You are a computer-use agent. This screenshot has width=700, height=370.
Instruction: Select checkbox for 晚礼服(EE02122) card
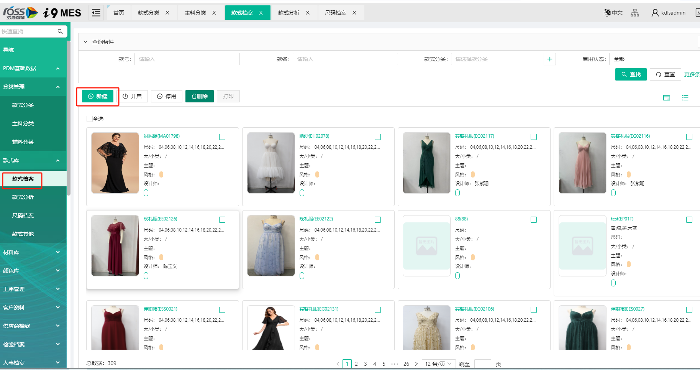[378, 220]
